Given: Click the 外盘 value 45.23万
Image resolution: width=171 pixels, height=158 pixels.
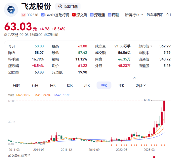Looking at the screenshot, I should pos(124,66).
